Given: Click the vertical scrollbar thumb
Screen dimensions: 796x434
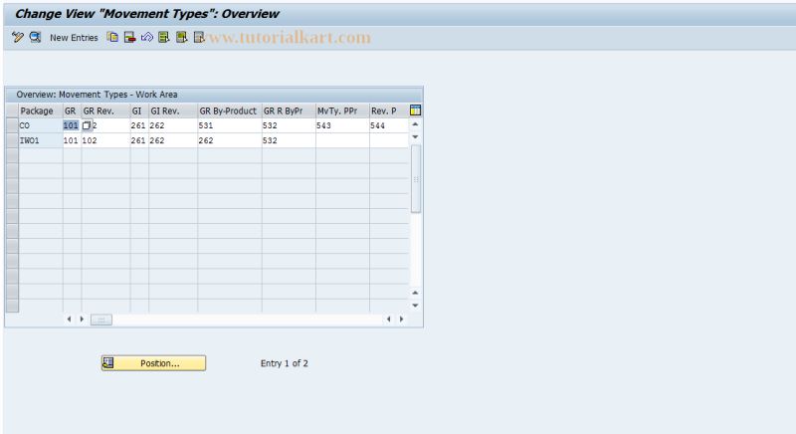Looking at the screenshot, I should pos(416,178).
